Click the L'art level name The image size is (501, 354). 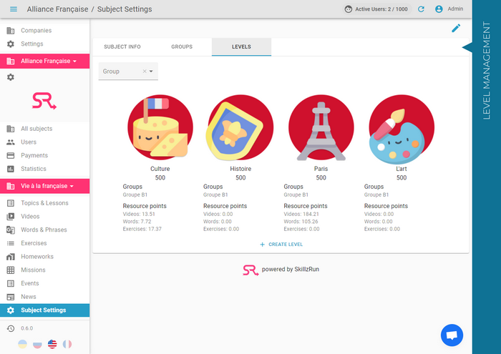pyautogui.click(x=402, y=169)
